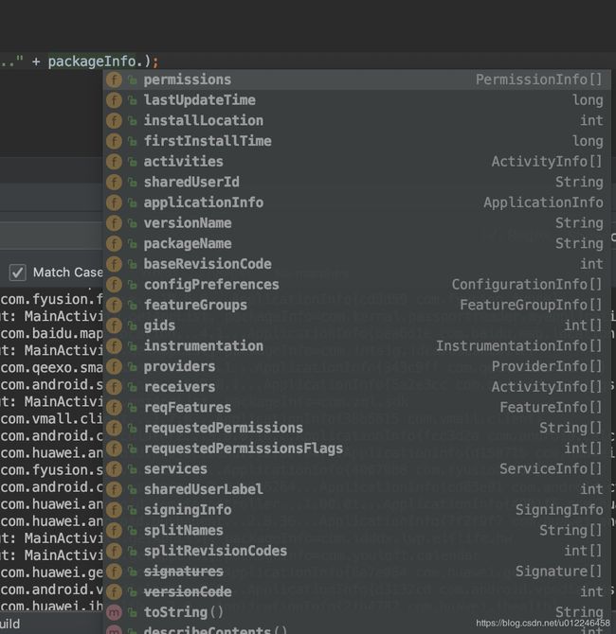Select the permissions field suggestion
Viewport: 616px width, 634px height.
(x=356, y=79)
